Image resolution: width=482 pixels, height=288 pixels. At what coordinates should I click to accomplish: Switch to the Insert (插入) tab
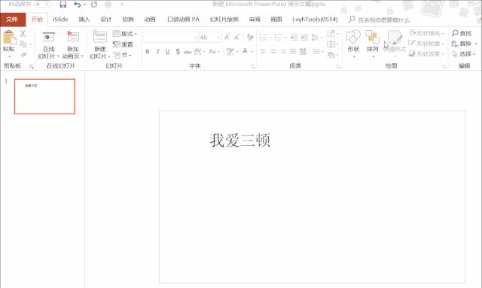(84, 20)
